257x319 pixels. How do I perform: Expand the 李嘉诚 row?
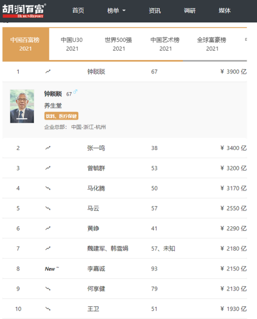click(x=125, y=269)
